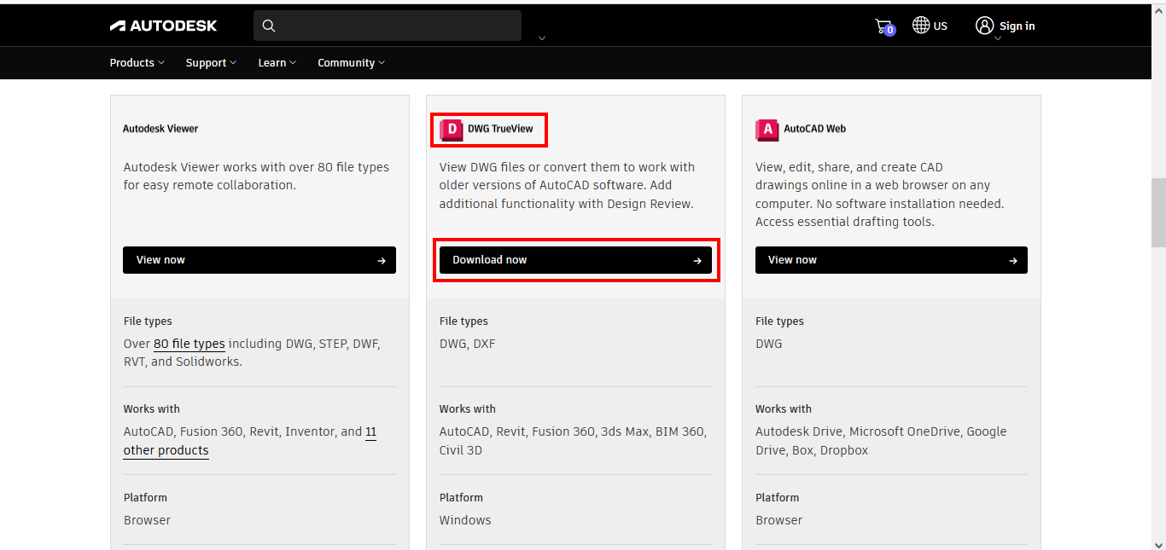
Task: Expand the chevron below Sign in
Action: click(x=997, y=38)
